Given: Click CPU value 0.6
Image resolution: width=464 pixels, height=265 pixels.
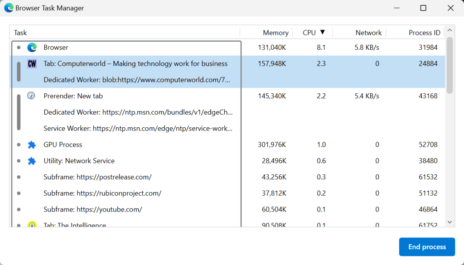Looking at the screenshot, I should [321, 161].
